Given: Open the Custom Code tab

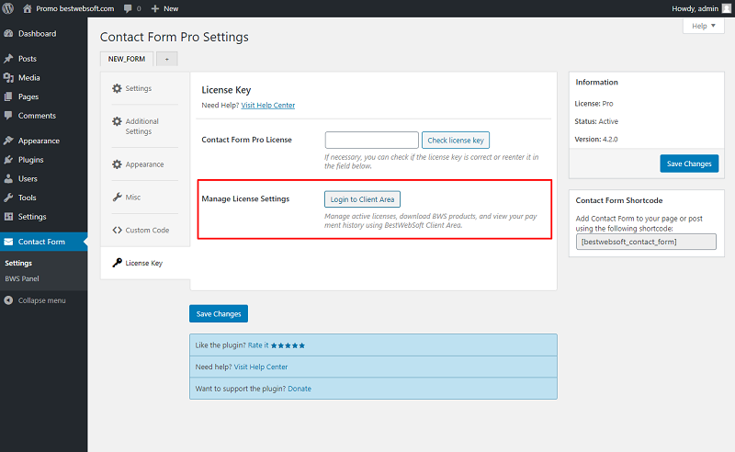Looking at the screenshot, I should click(x=145, y=230).
